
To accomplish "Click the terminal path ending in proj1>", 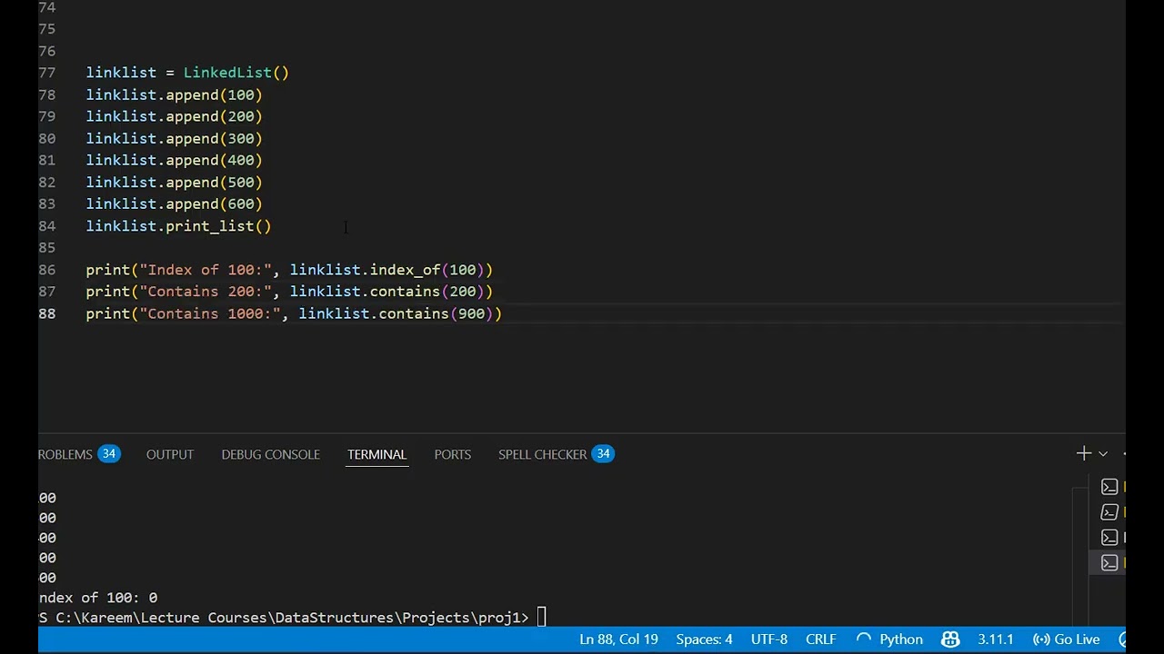I will point(292,618).
